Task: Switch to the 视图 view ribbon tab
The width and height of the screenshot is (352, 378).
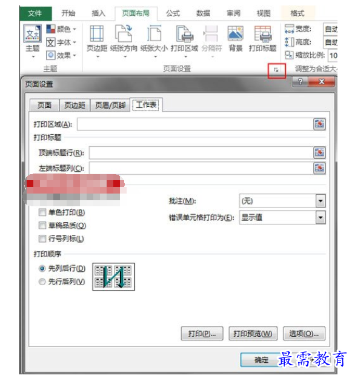Action: pos(264,13)
